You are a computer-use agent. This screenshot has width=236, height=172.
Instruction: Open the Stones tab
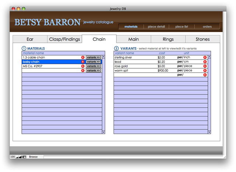[202, 39]
